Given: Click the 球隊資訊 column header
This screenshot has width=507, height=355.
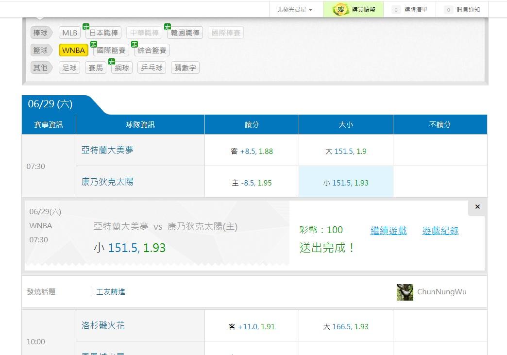Looking at the screenshot, I should pyautogui.click(x=140, y=124).
